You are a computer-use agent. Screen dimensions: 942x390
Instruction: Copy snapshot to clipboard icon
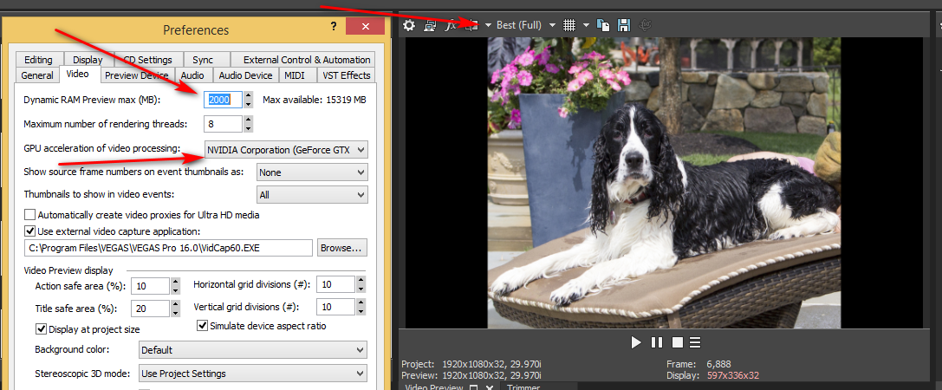pyautogui.click(x=603, y=25)
